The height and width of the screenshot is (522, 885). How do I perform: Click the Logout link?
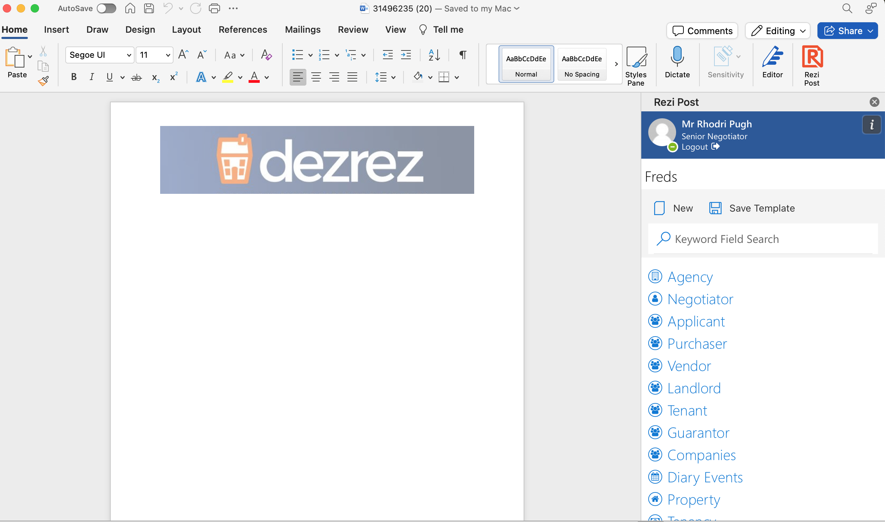point(700,147)
